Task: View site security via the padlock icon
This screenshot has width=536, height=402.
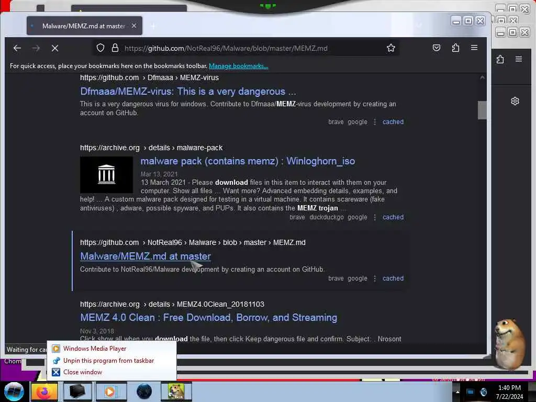Action: (x=115, y=48)
